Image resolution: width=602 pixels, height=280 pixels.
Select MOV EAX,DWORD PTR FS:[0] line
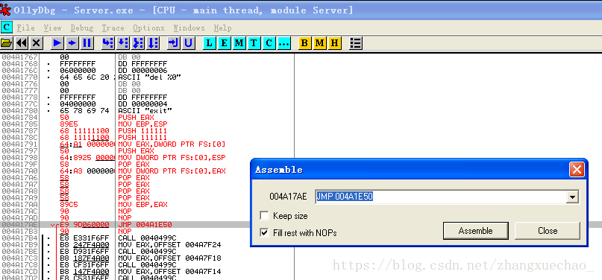point(172,144)
